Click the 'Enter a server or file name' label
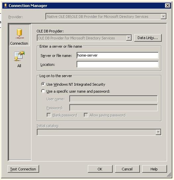The width and height of the screenshot is (174, 180). (x=61, y=46)
